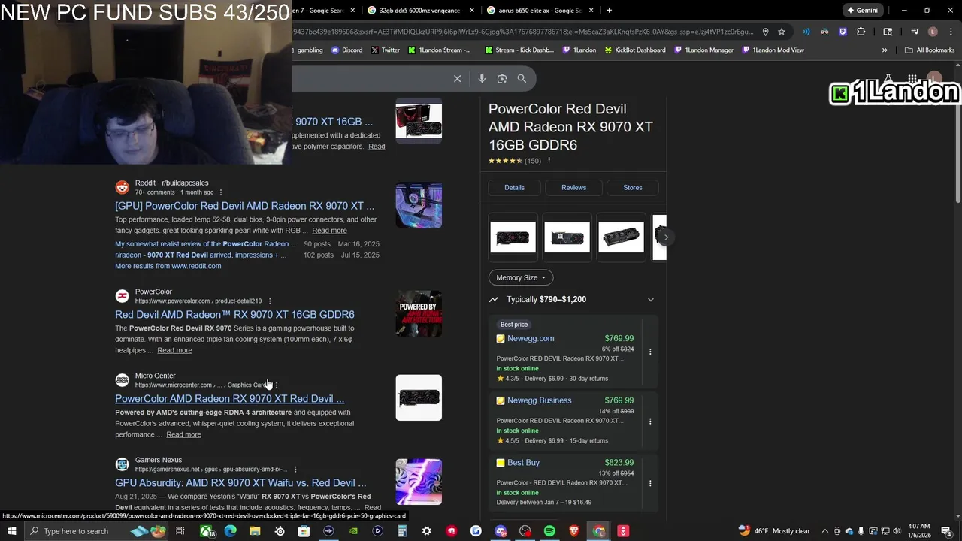Open Red Devil AMD Radeon PowerColor result
Viewport: 962px width, 541px height.
[x=234, y=315]
